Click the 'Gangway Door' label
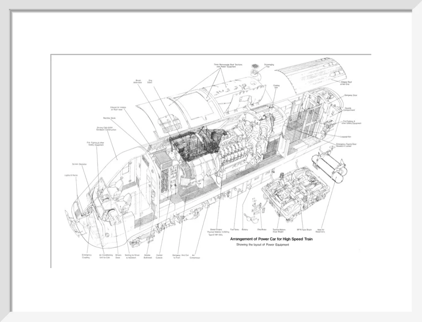The height and width of the screenshot is (322, 422). pos(351,95)
